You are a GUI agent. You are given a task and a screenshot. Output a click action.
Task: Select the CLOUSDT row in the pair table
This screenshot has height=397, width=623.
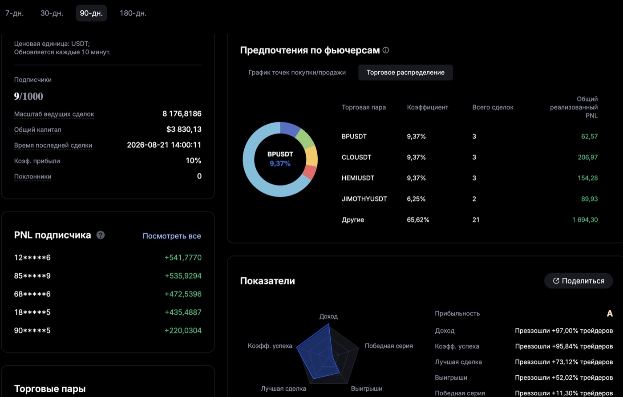click(x=469, y=157)
